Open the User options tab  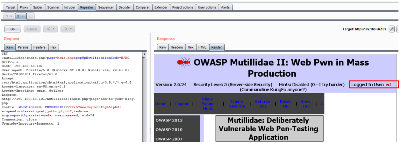click(x=207, y=7)
